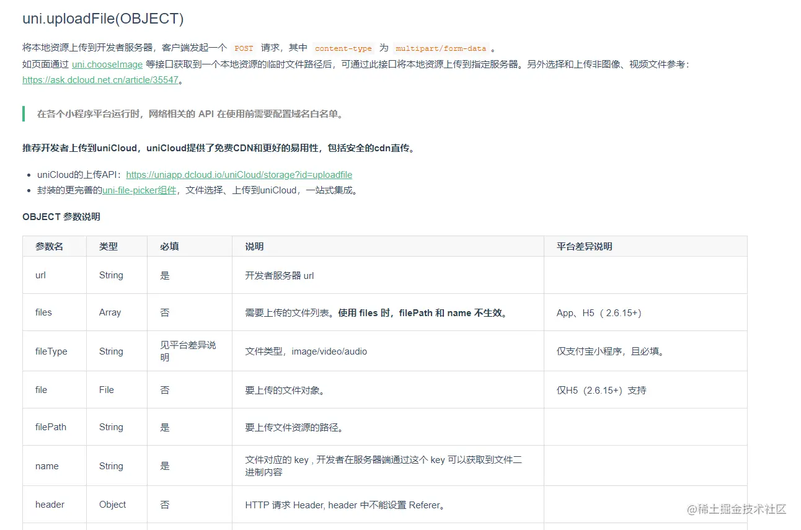Click the 文件对应的 key description cell
The width and height of the screenshot is (801, 530).
[x=388, y=466]
